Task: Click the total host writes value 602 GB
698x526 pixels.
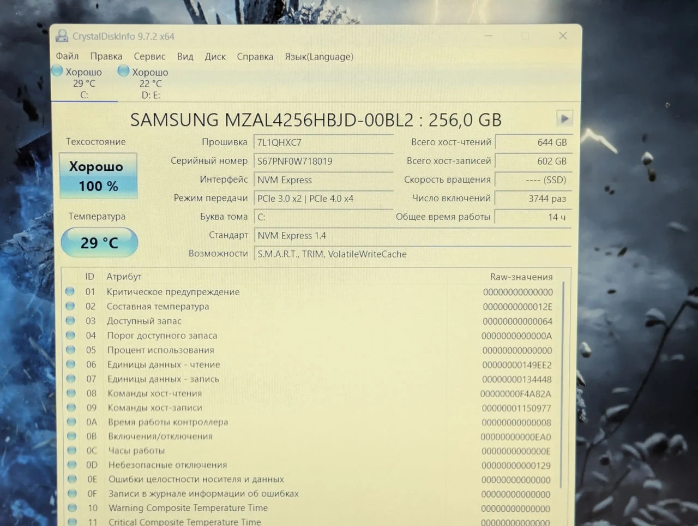Action: [x=533, y=161]
